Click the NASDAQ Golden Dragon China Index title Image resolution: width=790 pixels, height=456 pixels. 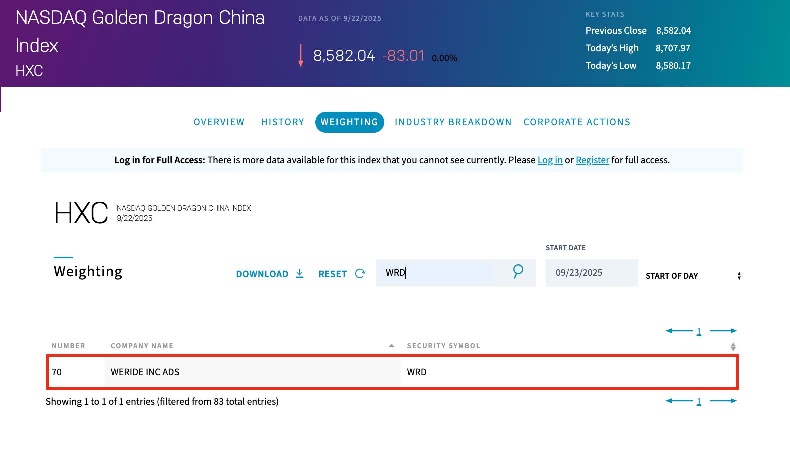[140, 31]
